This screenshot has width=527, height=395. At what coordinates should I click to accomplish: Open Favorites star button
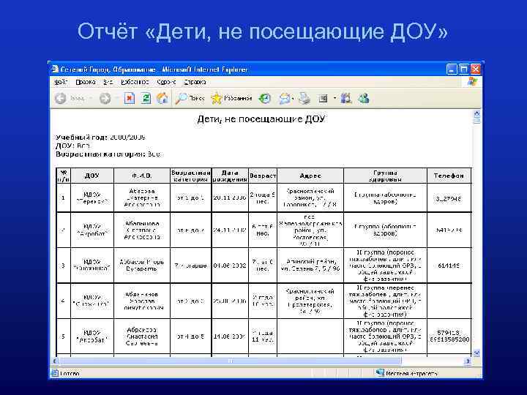[231, 98]
